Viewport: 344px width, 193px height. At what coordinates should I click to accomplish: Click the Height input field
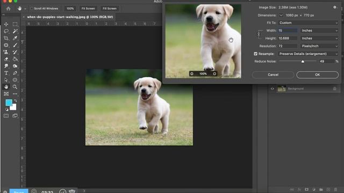288,38
